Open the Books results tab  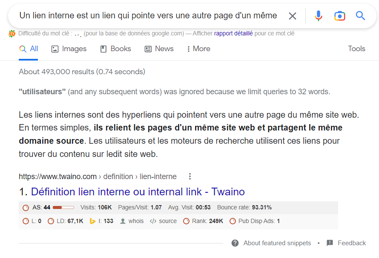(115, 49)
